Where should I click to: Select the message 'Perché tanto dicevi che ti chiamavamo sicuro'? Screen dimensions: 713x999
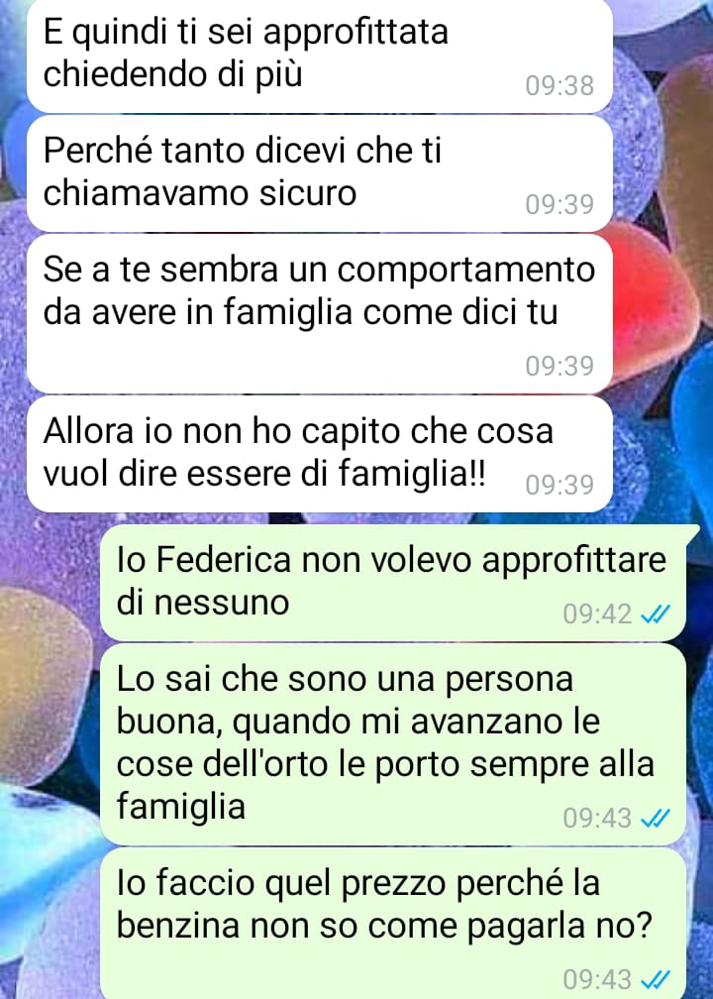(320, 173)
